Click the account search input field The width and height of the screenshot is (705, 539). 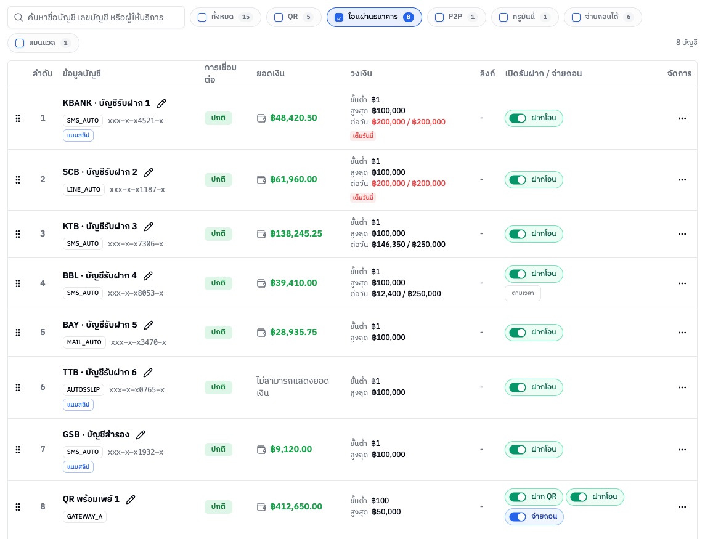point(96,17)
